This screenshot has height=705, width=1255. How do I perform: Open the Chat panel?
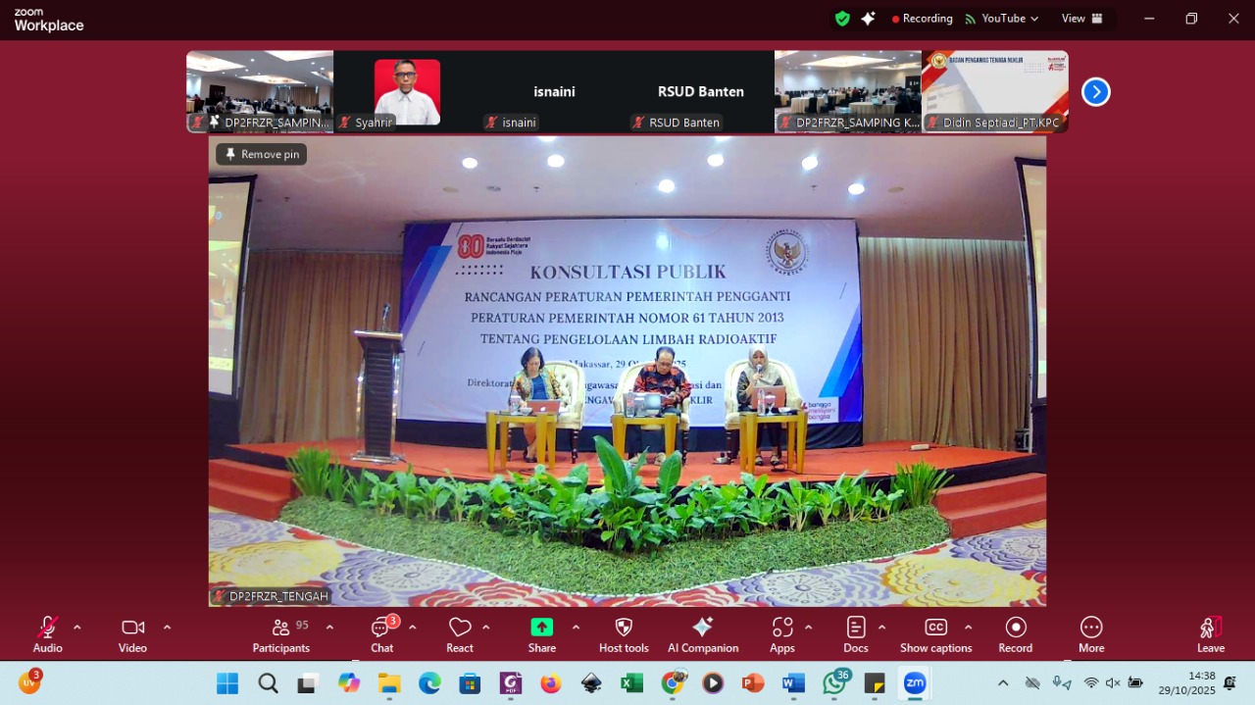click(x=381, y=634)
